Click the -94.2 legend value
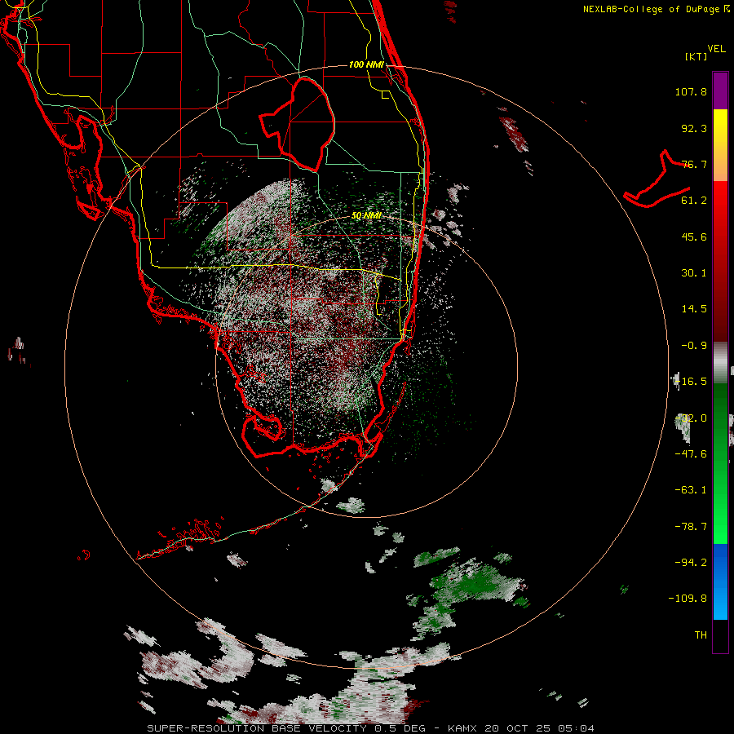 pyautogui.click(x=691, y=562)
